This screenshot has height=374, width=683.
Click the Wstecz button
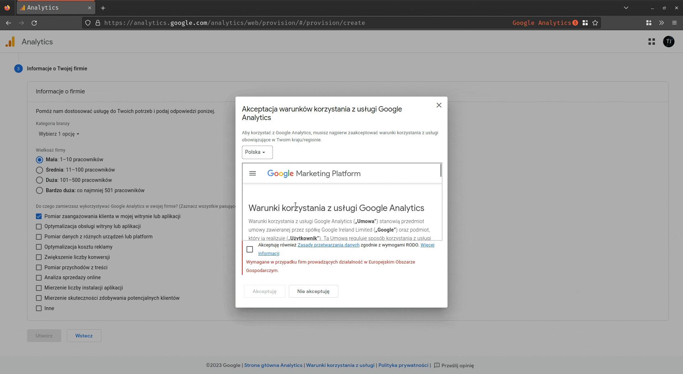point(84,336)
